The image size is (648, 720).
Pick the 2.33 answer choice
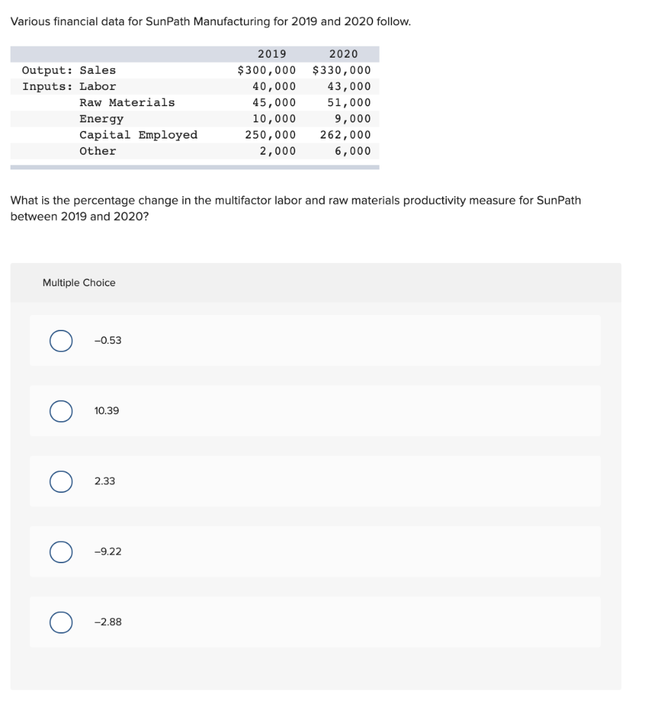click(x=60, y=481)
